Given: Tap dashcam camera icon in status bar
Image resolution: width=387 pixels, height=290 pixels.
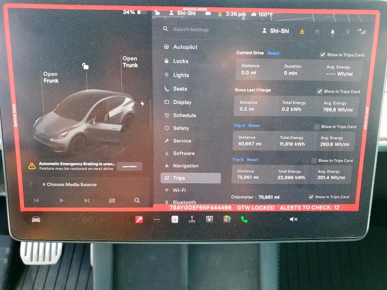Looking at the screenshot, I should (208, 14).
